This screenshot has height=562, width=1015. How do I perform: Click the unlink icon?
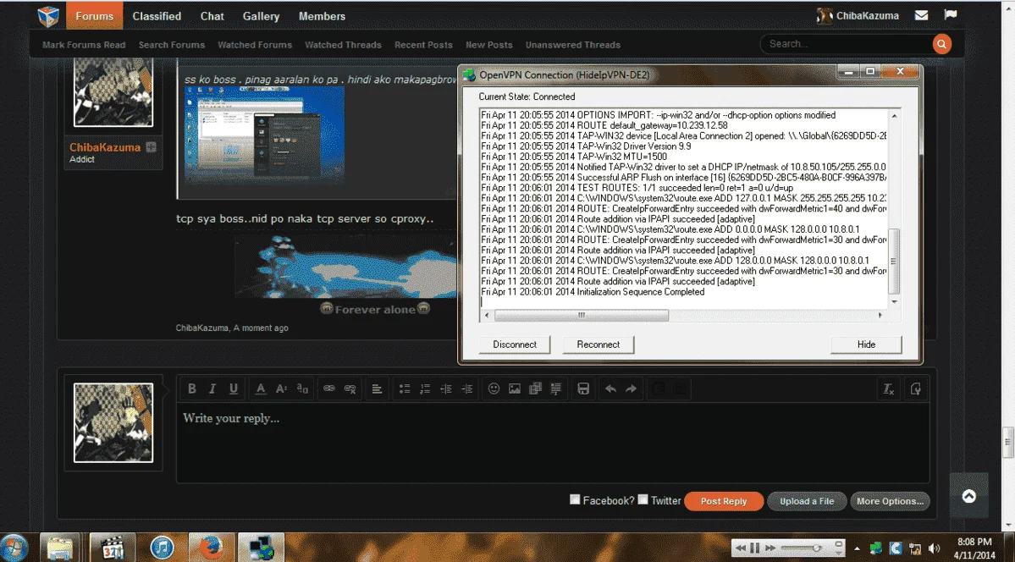(350, 388)
